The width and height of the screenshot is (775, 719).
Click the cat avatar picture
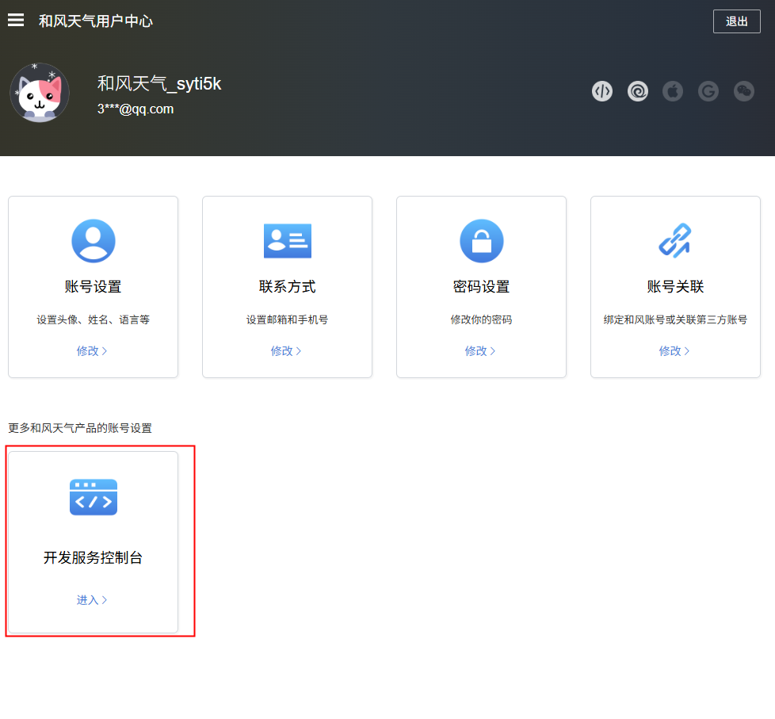(40, 93)
